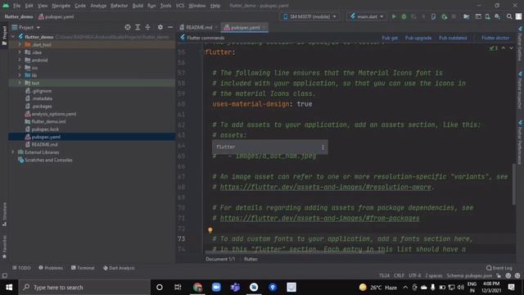
Task: Open the Project tool window side tab
Action: click(4, 36)
